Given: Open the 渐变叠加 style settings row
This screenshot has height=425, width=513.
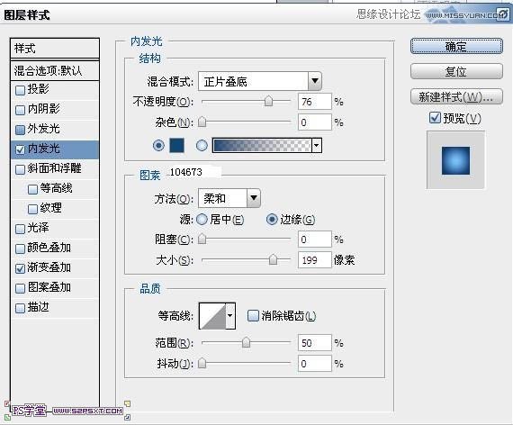Looking at the screenshot, I should pyautogui.click(x=55, y=268).
